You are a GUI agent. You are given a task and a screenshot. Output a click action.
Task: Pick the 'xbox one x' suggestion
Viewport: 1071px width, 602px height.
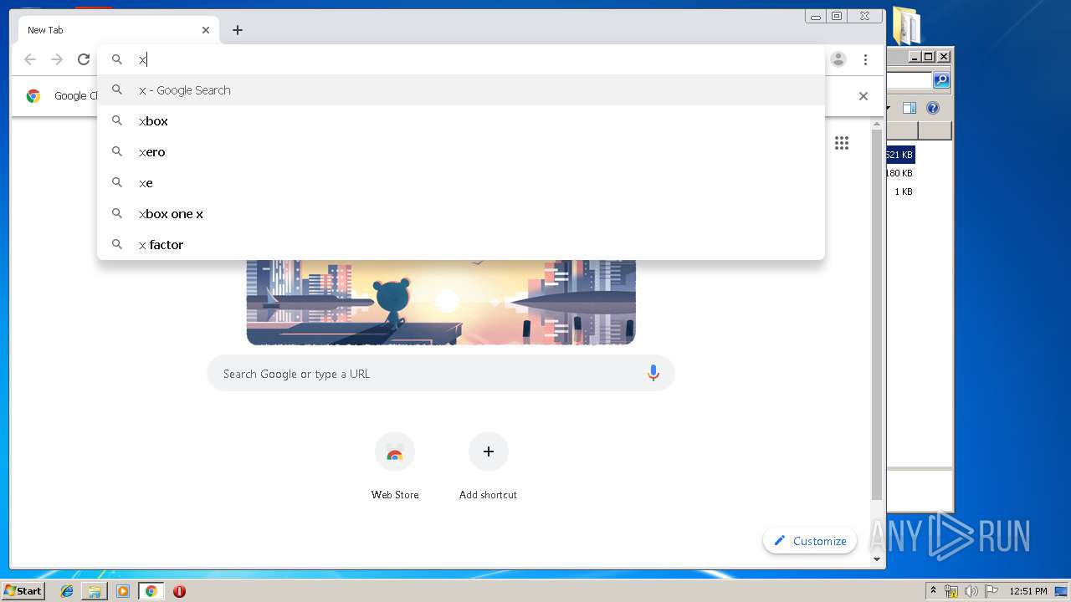(x=461, y=214)
